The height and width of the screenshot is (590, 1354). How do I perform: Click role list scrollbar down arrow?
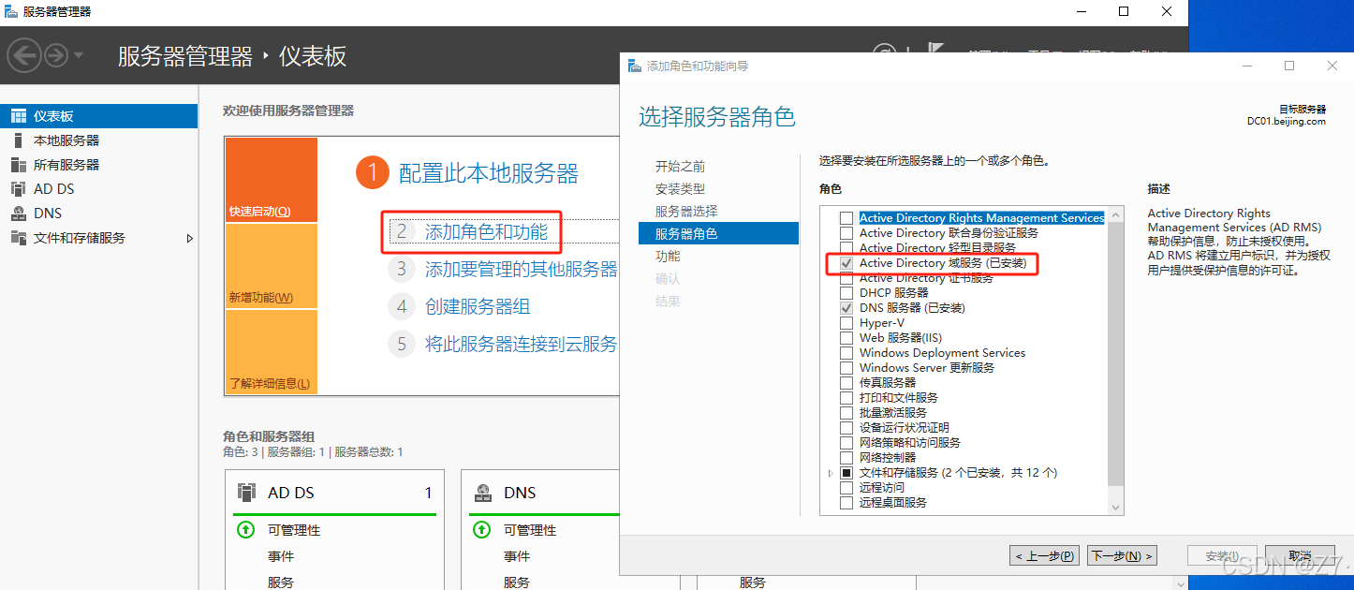click(1115, 508)
